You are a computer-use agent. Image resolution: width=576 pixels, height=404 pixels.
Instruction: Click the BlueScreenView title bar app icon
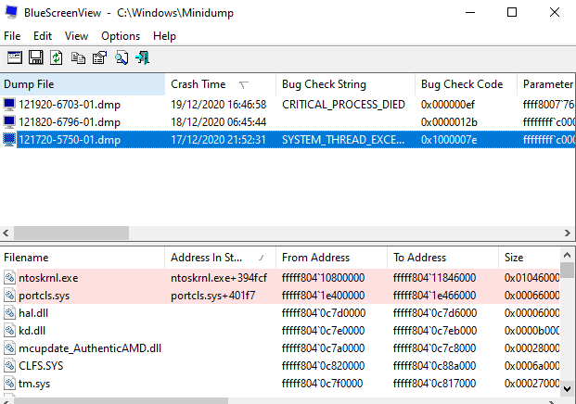[11, 12]
